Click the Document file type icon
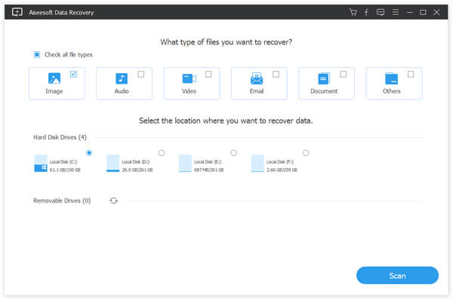 324,78
